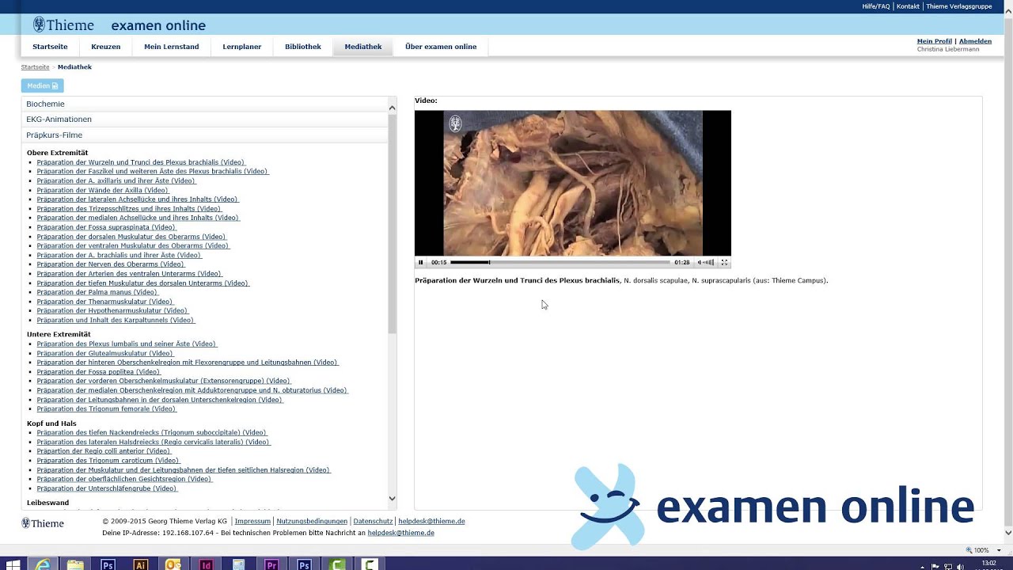Click Startseite breadcrumb link
The width and height of the screenshot is (1013, 570).
coord(35,67)
